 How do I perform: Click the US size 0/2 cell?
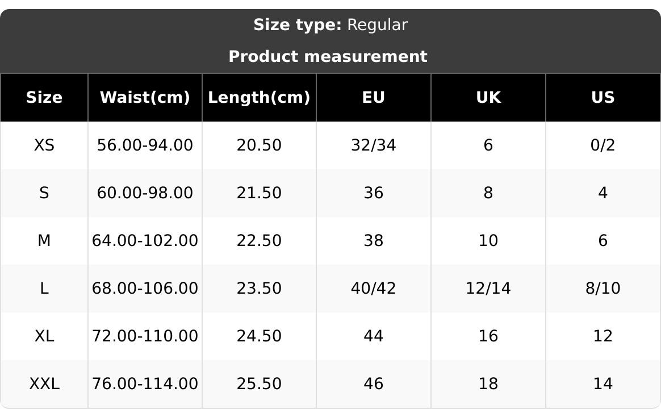tap(603, 145)
